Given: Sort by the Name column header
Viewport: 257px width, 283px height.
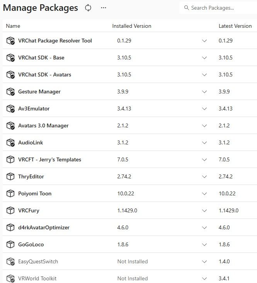Looking at the screenshot, I should point(13,26).
